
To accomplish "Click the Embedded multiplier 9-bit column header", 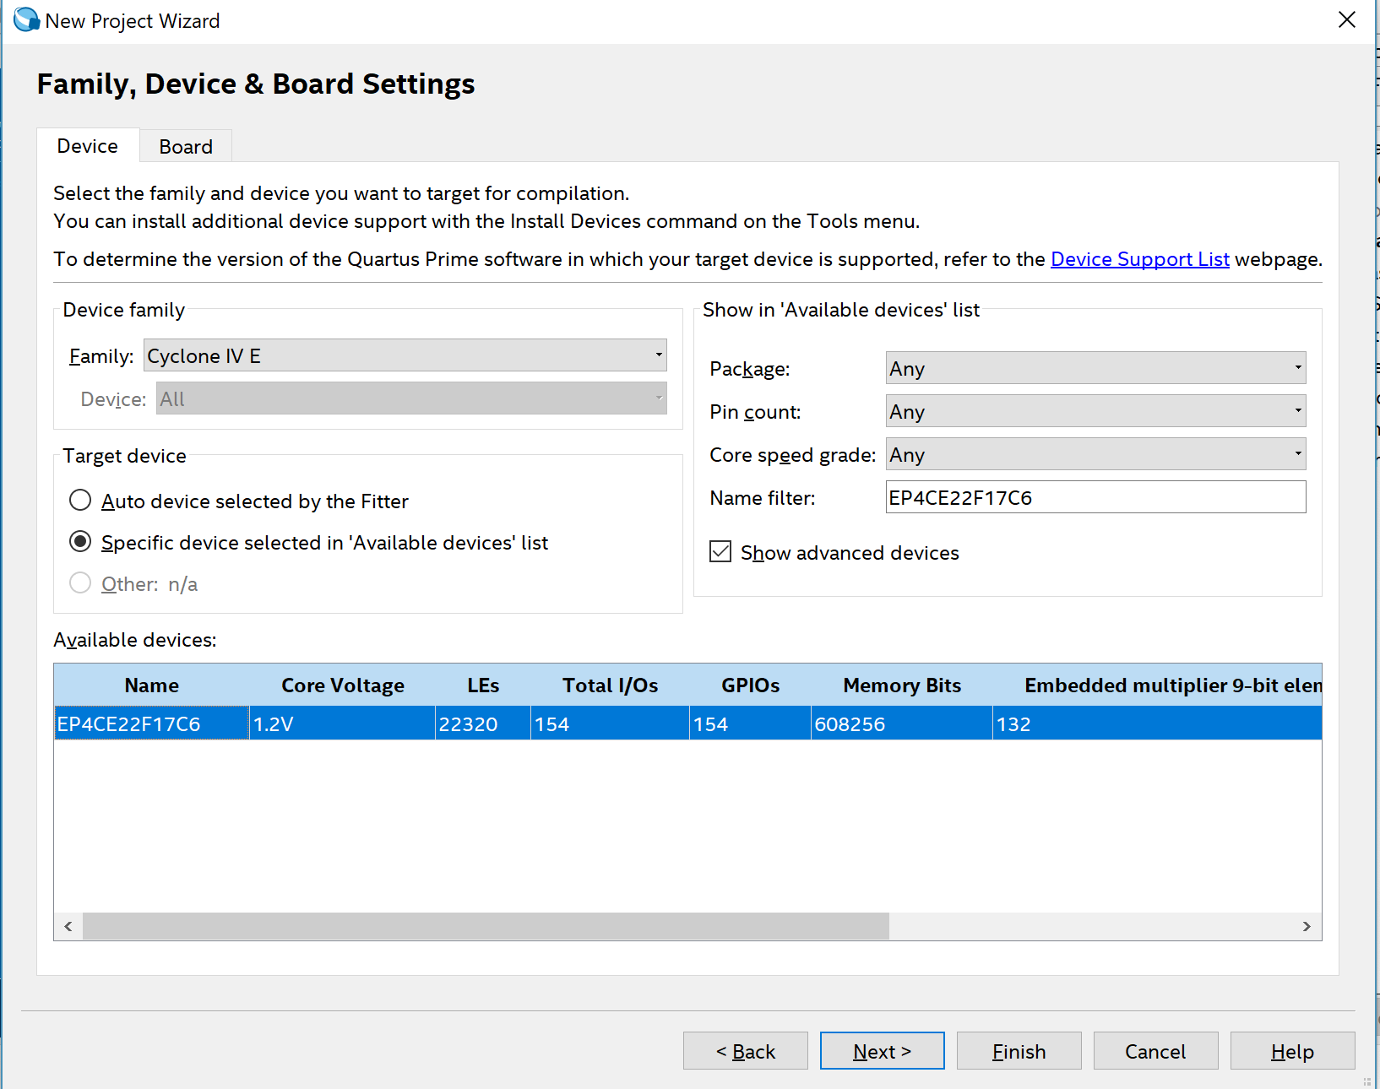I will pos(1157,685).
